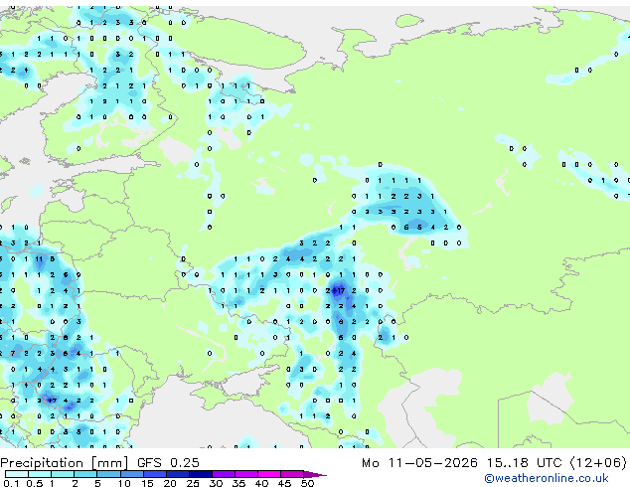This screenshot has width=630, height=487.
Task: Click the above-50 mm arrow tip of legend
Action: (x=315, y=474)
